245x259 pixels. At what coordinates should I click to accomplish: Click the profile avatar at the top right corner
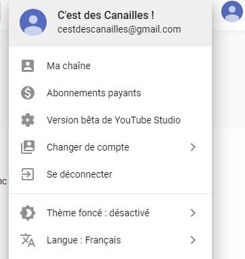tap(232, 12)
